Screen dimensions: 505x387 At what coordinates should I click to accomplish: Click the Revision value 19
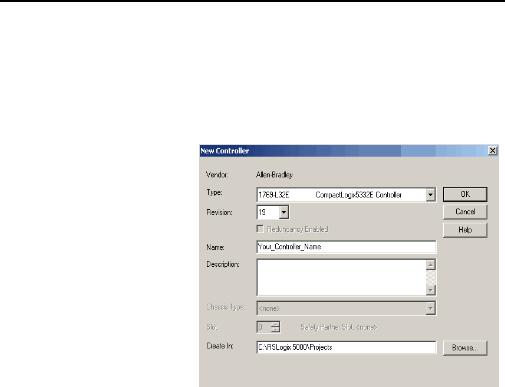click(x=262, y=212)
